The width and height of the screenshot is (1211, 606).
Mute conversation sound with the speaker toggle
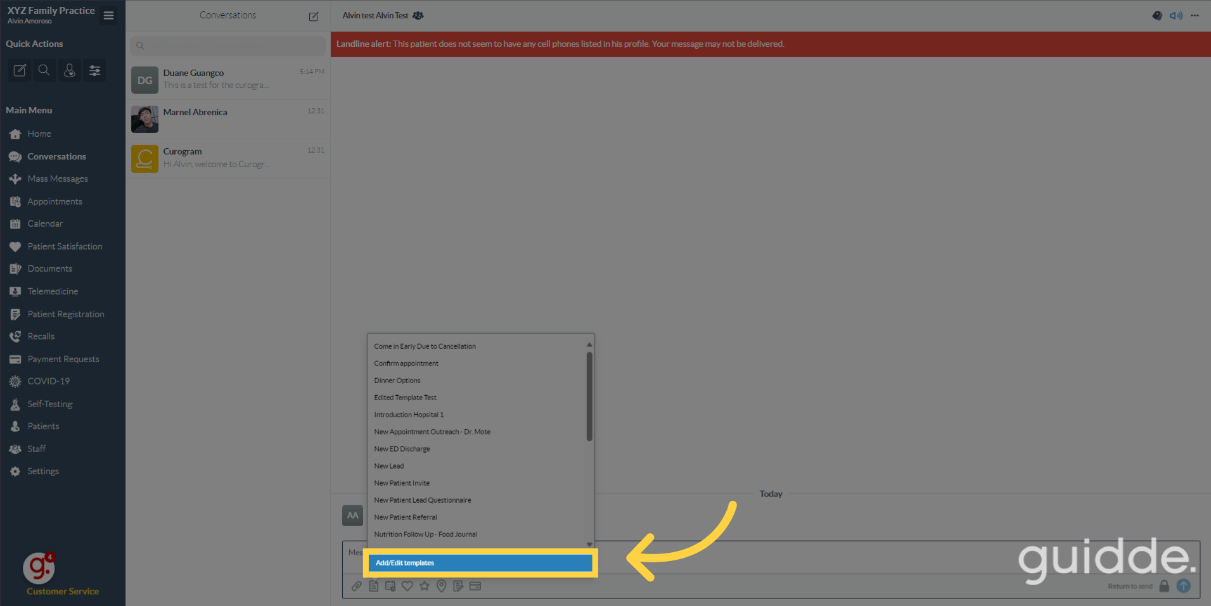(x=1176, y=15)
